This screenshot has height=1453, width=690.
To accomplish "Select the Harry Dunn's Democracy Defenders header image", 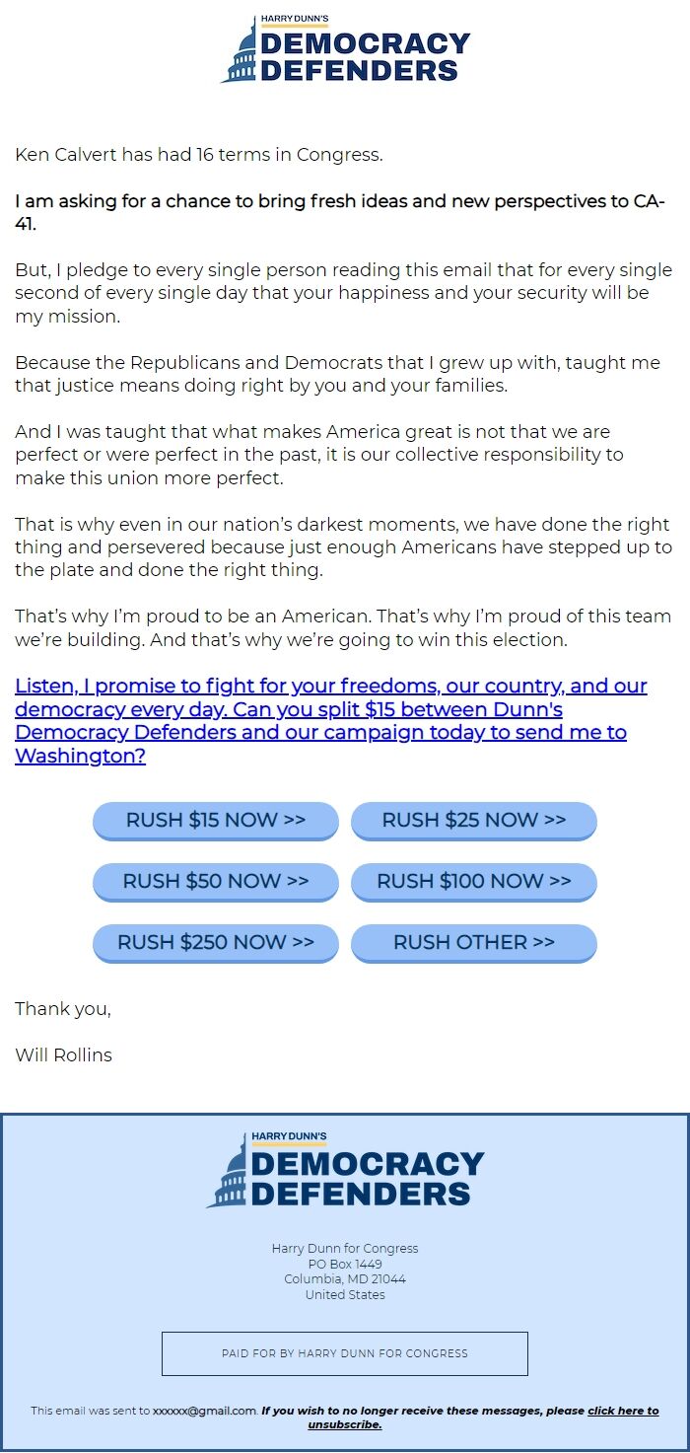I will click(345, 49).
